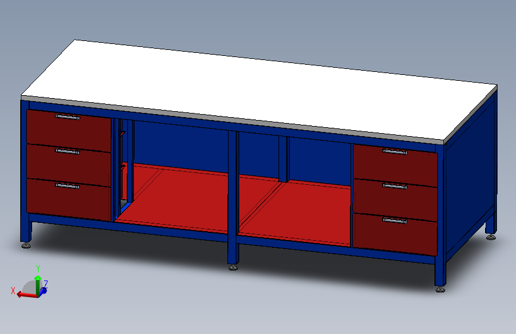Pick the handle on the right stack's bottom drawer
Viewport: 516px width, 334px height.
[x=395, y=220]
